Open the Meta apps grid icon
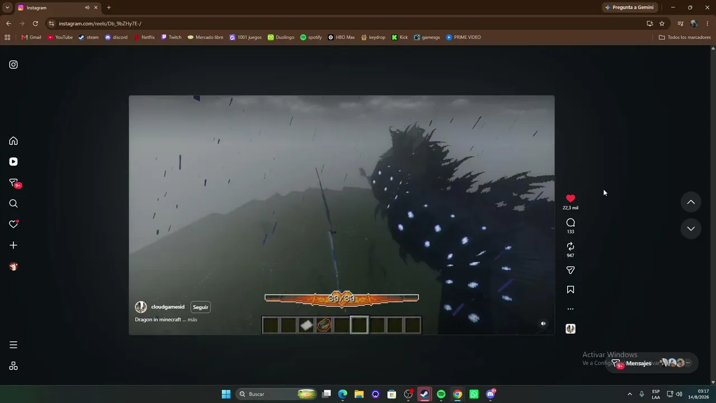Screen dimensions: 716x403 13,366
